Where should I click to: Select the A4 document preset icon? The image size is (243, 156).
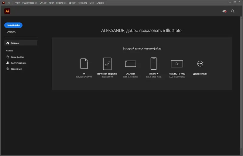84,64
